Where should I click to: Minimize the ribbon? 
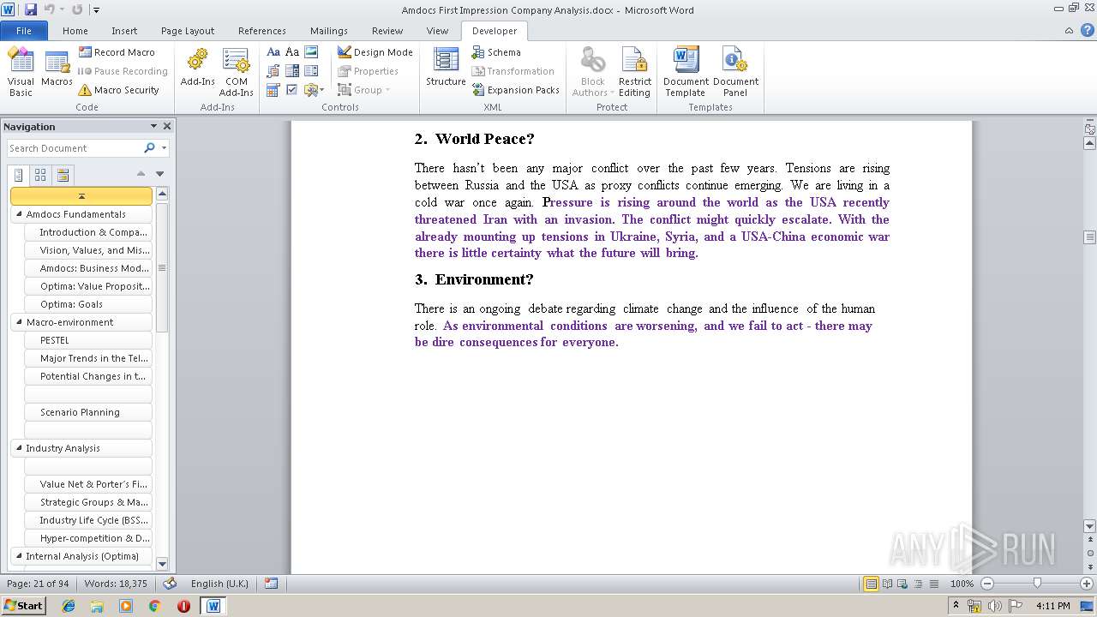pyautogui.click(x=1069, y=31)
